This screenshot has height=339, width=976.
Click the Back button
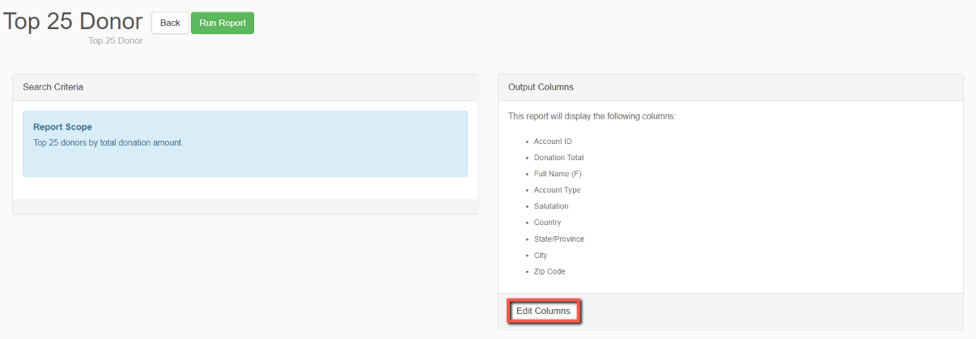[x=170, y=23]
